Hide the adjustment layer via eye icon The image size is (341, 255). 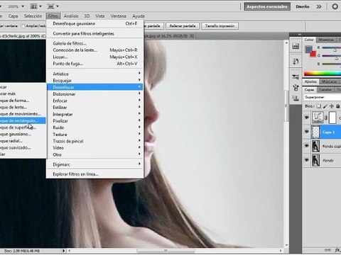click(307, 118)
